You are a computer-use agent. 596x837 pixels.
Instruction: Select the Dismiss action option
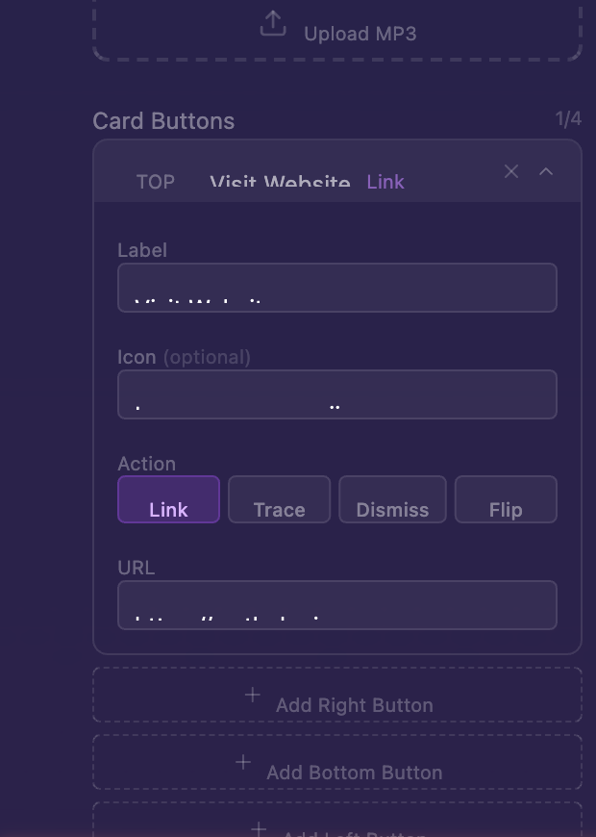[x=392, y=499]
